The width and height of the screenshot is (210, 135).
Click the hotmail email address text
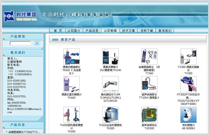tap(25, 111)
